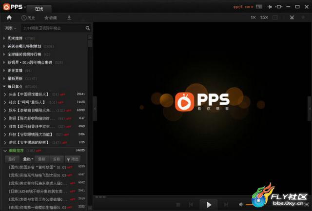Open the 收藏 favorites panel
The height and width of the screenshot is (211, 312).
pos(51,18)
